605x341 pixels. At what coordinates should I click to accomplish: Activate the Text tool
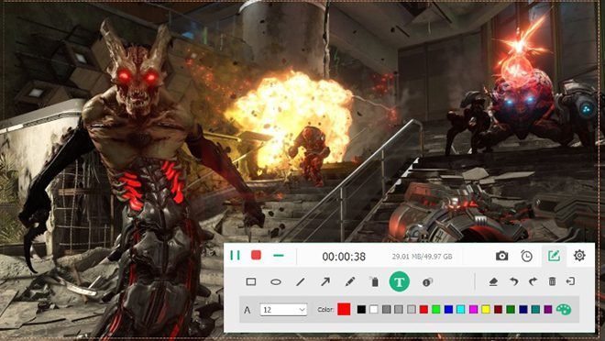(x=400, y=282)
